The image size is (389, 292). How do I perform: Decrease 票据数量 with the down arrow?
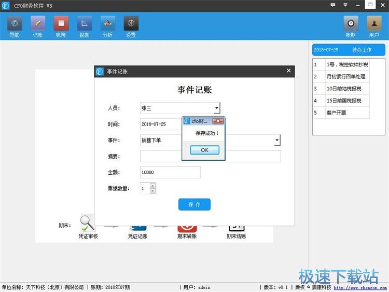tap(153, 191)
